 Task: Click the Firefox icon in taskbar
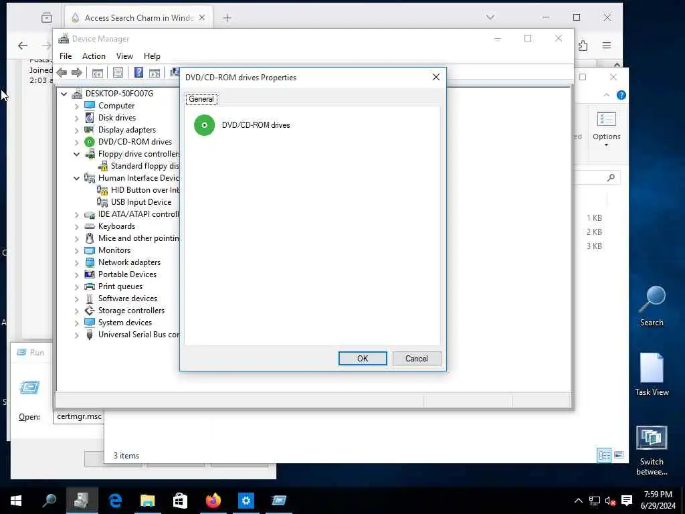click(x=213, y=501)
